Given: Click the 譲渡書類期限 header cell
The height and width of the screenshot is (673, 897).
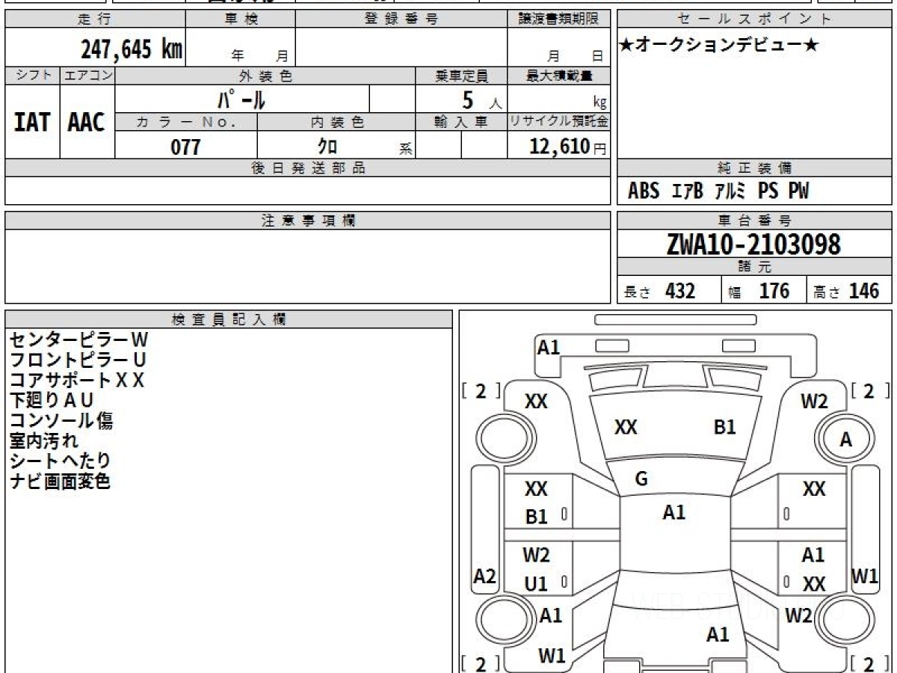Looking at the screenshot, I should [x=559, y=19].
